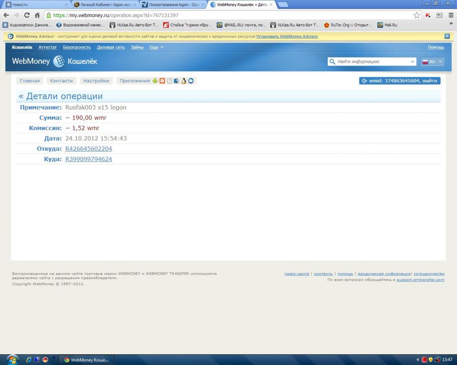The height and width of the screenshot is (365, 457).
Task: Switch to the Личный Кабинет browser tab
Action: [x=106, y=5]
